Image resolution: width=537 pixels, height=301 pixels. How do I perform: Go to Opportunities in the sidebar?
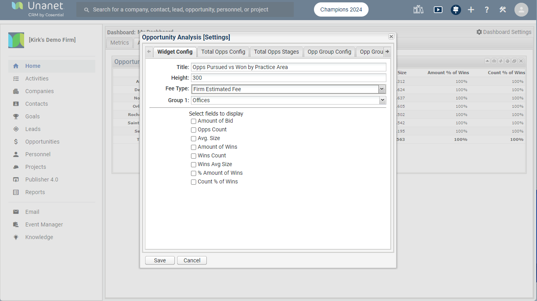(42, 142)
